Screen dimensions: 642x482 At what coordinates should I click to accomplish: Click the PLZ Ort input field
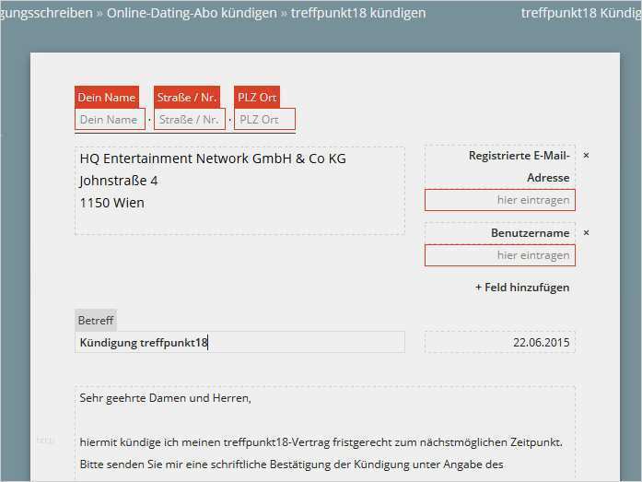pyautogui.click(x=264, y=120)
